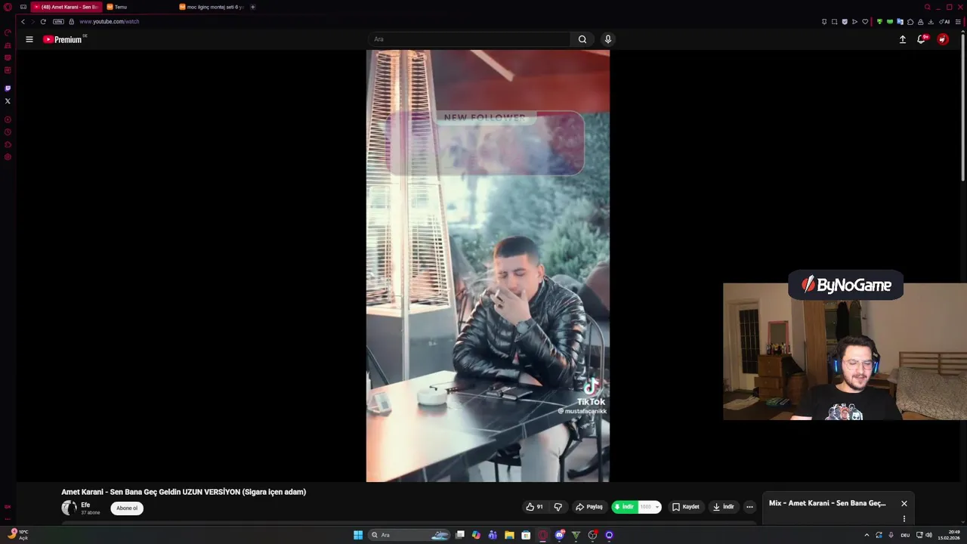Image resolution: width=967 pixels, height=544 pixels.
Task: Click the page vertical scrollbar
Action: (x=963, y=106)
